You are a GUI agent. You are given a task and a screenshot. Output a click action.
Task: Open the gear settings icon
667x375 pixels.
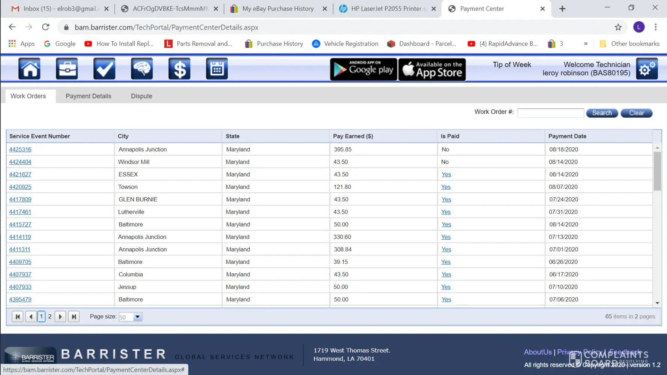click(647, 69)
